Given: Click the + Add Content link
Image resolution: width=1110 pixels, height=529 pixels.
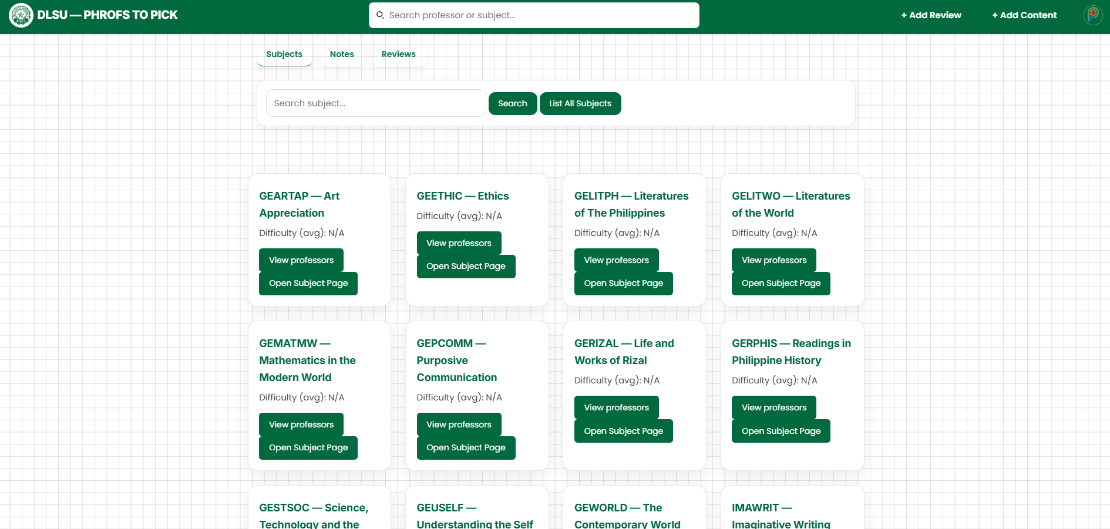Looking at the screenshot, I should pos(1024,15).
